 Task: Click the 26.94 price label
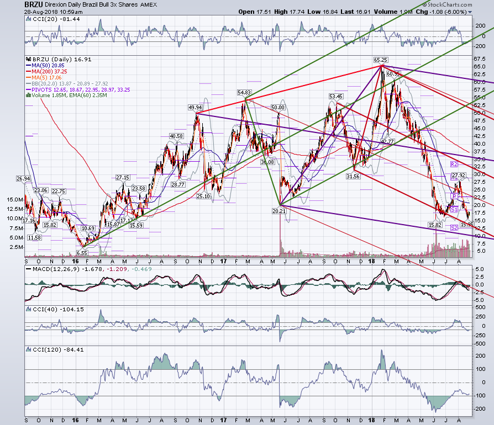click(23, 178)
